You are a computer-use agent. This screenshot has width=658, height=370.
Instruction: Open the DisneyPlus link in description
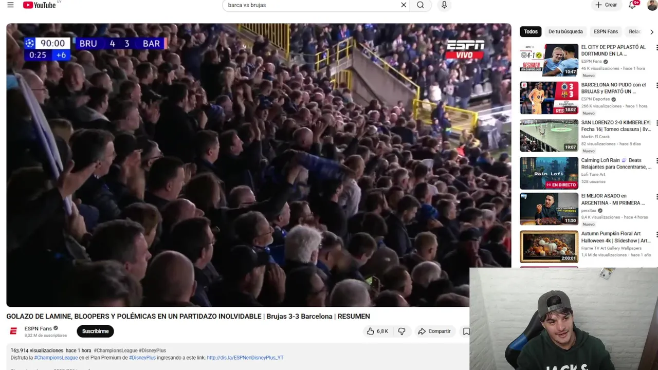click(x=245, y=358)
